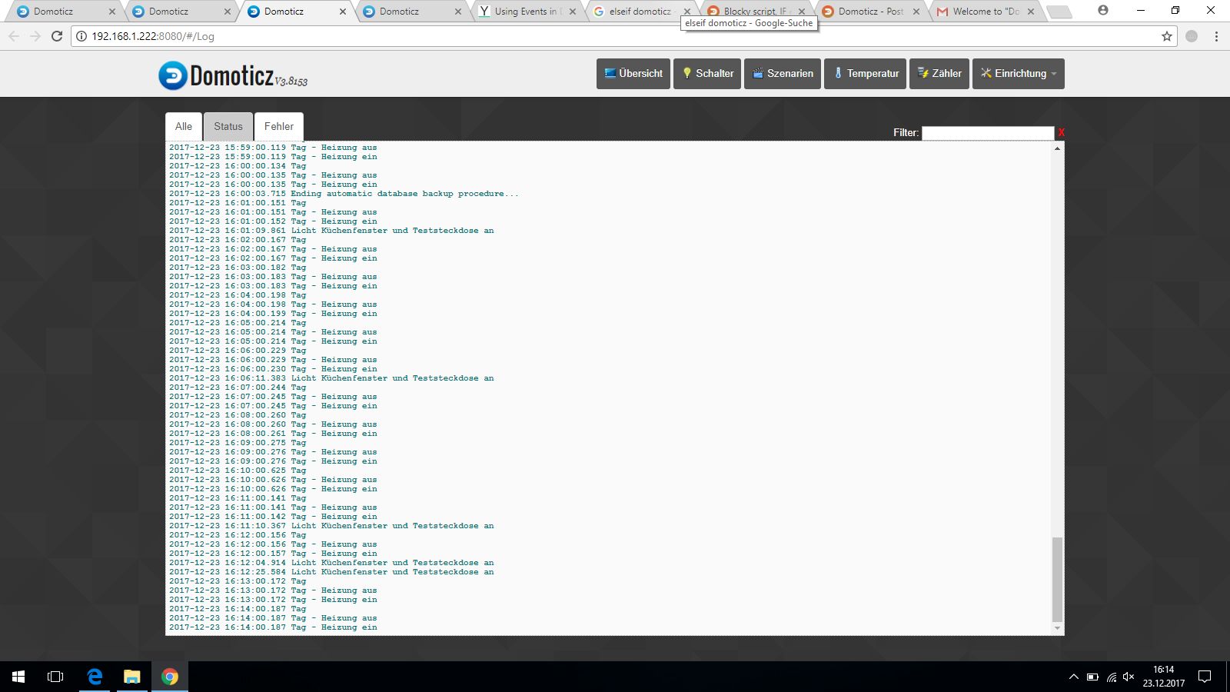Click the muted volume tray icon
The width and height of the screenshot is (1230, 692).
(1129, 677)
